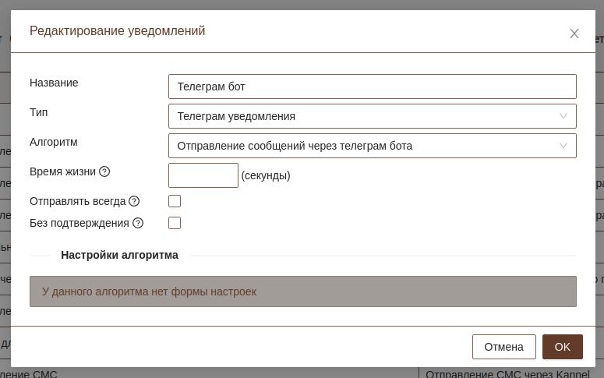The height and width of the screenshot is (378, 604).
Task: Close the Редактирование уведомлений dialog with X
Action: tap(574, 34)
